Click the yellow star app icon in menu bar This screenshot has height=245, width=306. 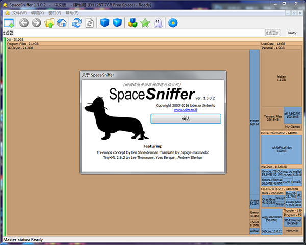(8, 13)
